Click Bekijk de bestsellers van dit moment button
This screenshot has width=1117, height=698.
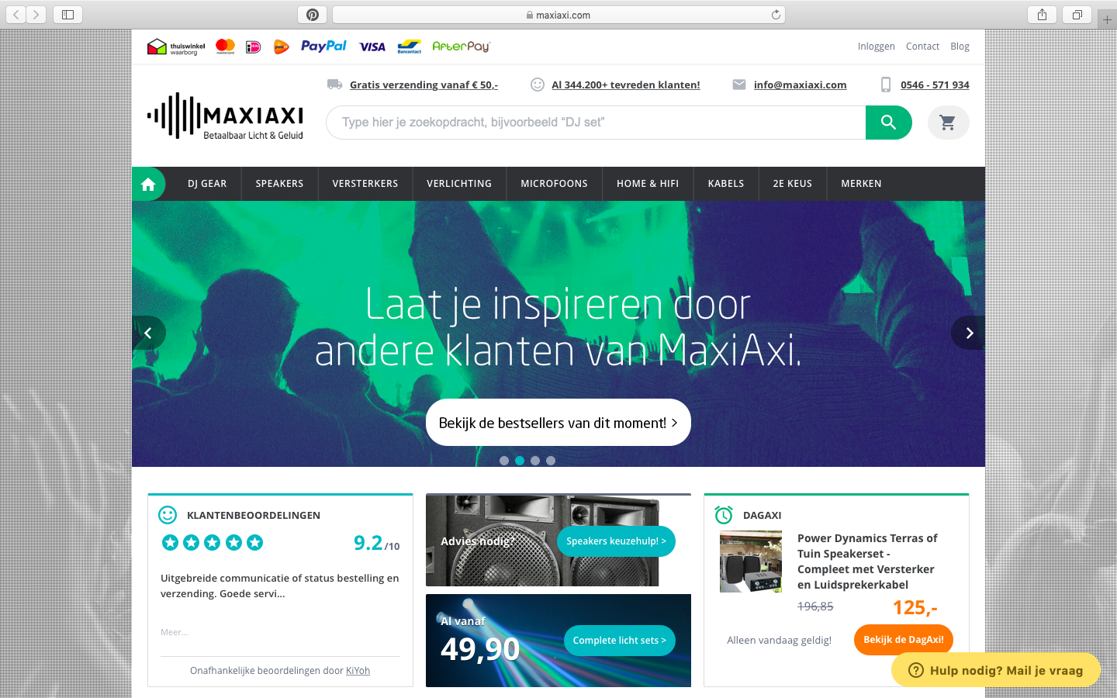pos(558,423)
